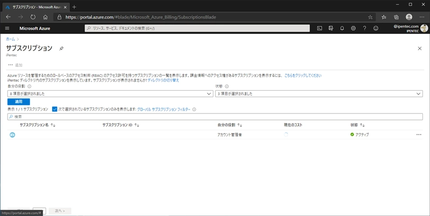Click the browser address bar URL
The width and height of the screenshot is (430, 216).
click(141, 17)
